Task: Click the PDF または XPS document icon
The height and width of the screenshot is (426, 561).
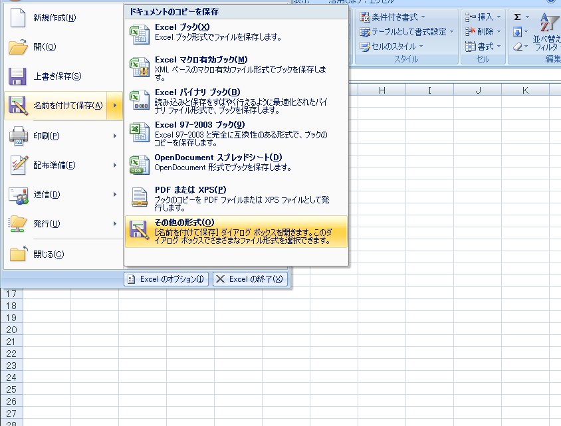Action: coord(139,197)
